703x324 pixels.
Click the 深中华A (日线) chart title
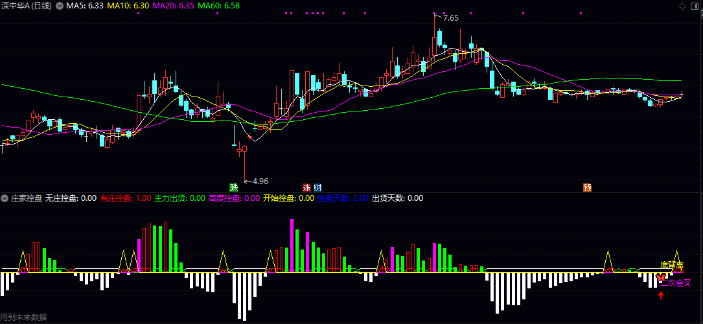click(x=26, y=6)
